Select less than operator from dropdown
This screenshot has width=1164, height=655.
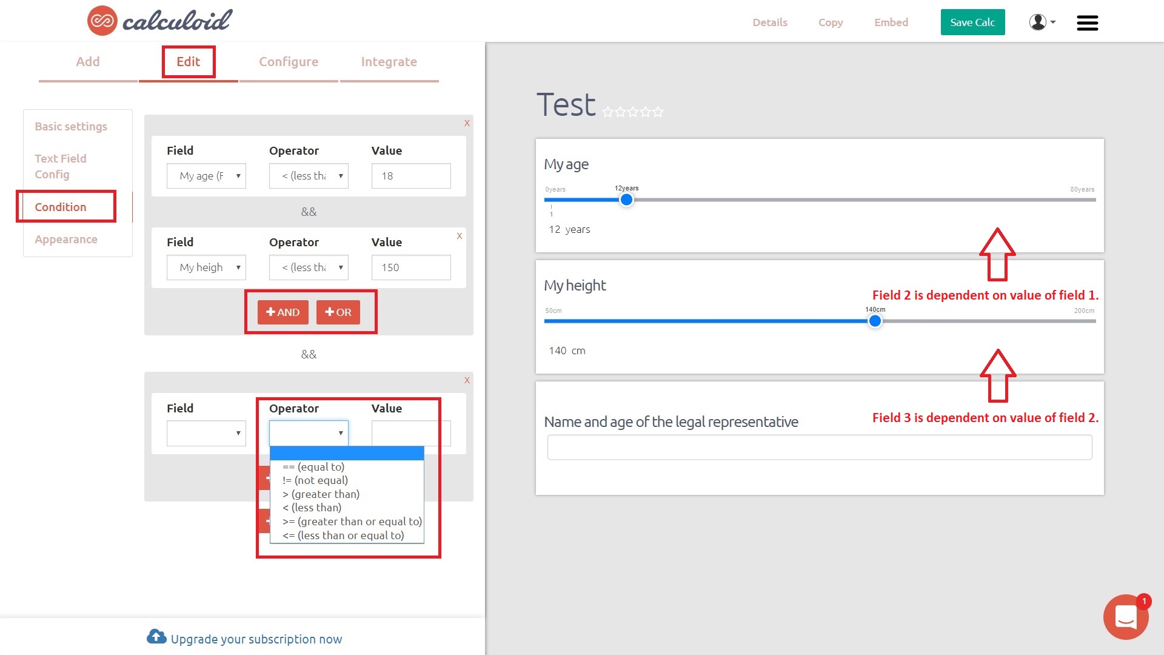pos(311,507)
